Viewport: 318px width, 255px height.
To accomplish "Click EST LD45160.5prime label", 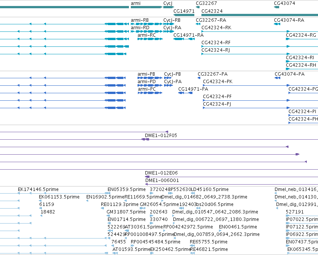I will coord(210,189).
